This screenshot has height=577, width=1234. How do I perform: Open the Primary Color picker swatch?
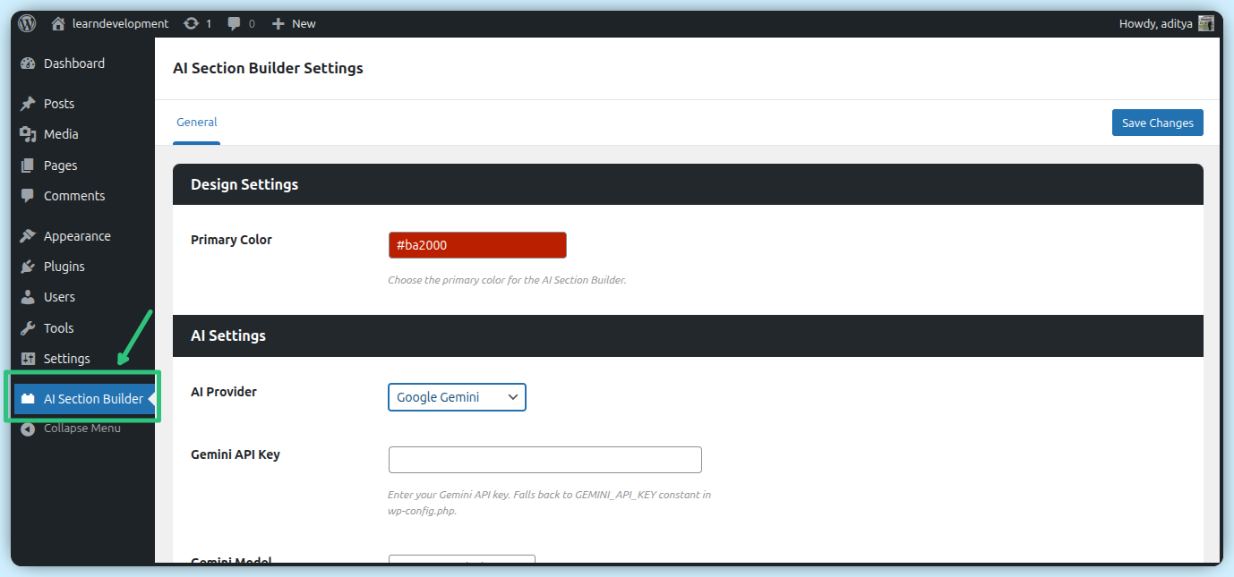click(x=477, y=245)
